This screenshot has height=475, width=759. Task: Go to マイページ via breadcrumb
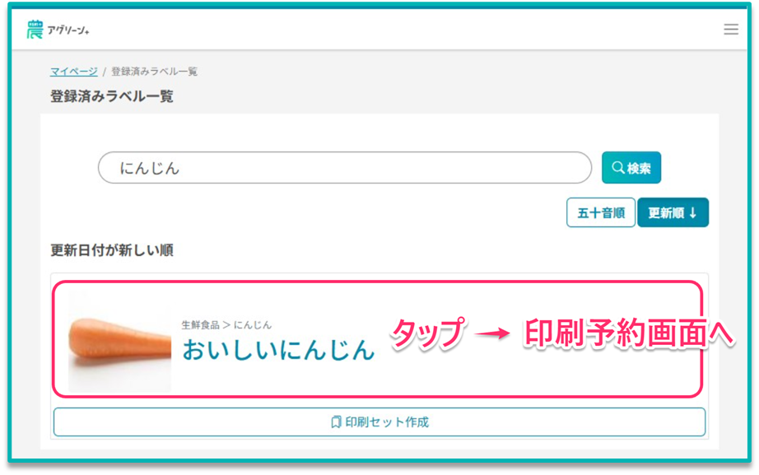[73, 72]
